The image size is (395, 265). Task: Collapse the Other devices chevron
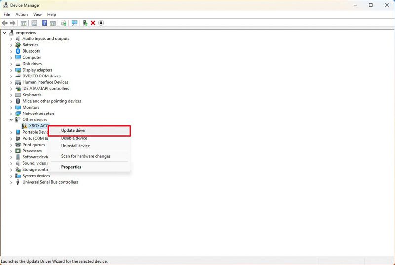coord(11,120)
